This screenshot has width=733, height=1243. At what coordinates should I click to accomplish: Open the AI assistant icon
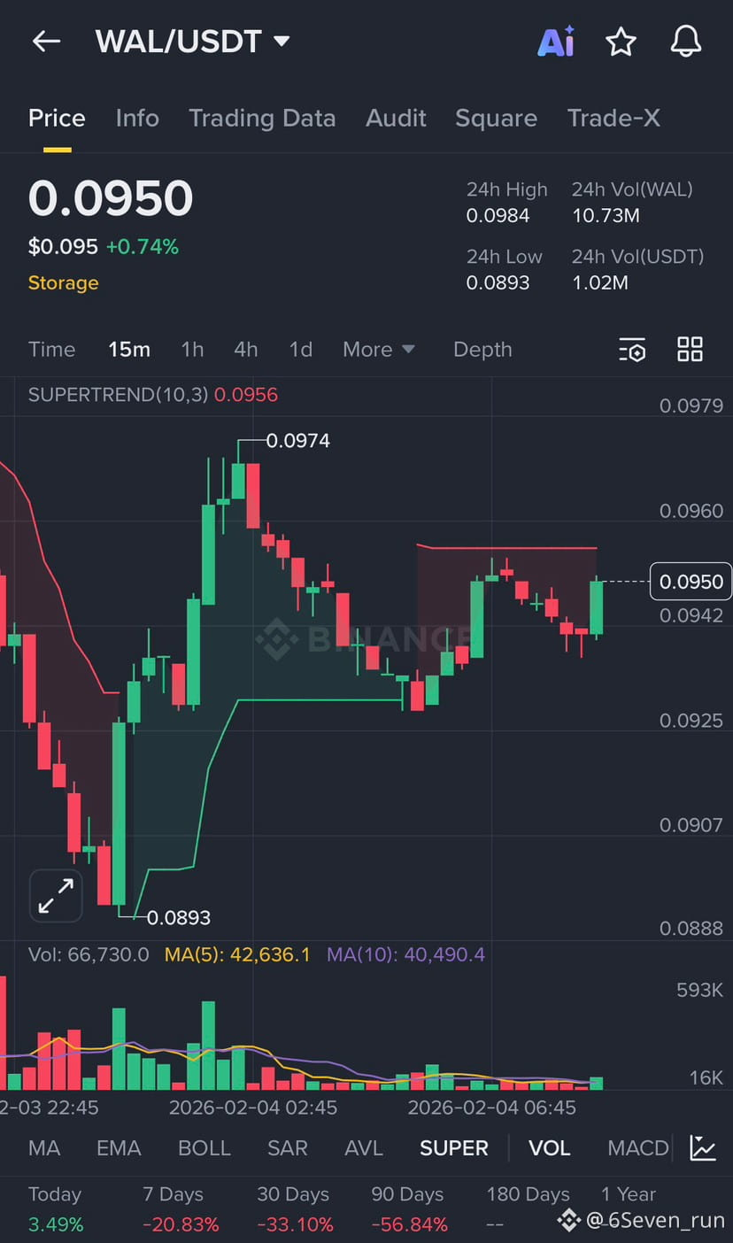[556, 42]
